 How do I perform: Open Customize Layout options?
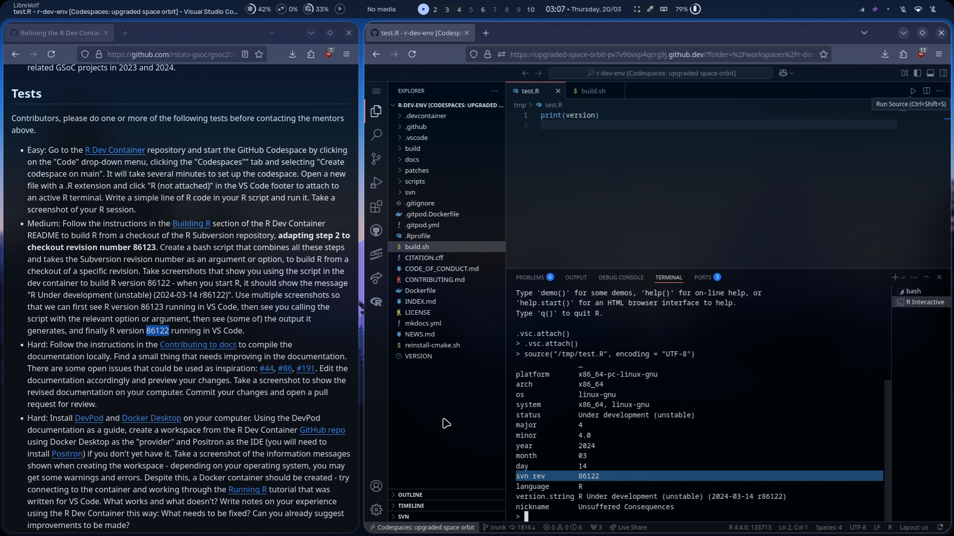[x=905, y=73]
